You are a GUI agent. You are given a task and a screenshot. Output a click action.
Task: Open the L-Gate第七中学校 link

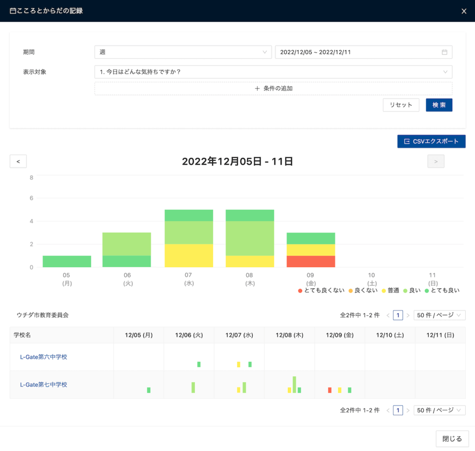(44, 385)
